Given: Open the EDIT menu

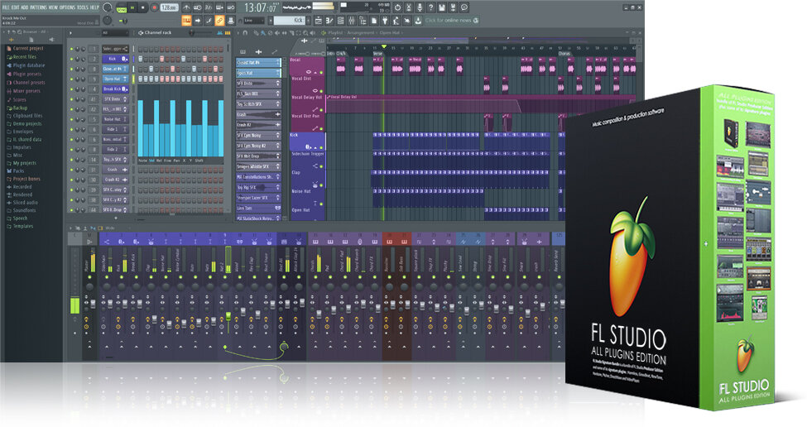Looking at the screenshot, I should click(x=16, y=7).
